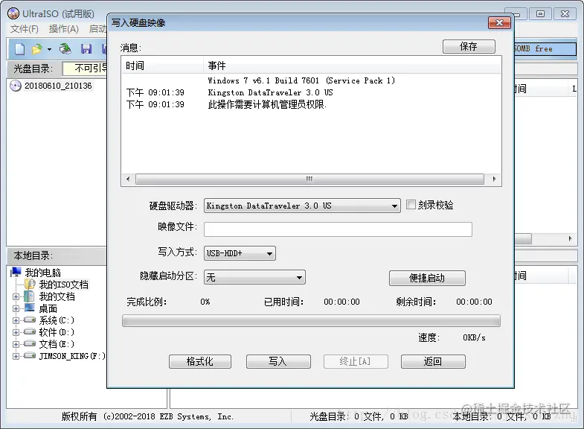Select the 此操作需要计算机管理员权限 message row
584x429 pixels.
tap(311, 105)
